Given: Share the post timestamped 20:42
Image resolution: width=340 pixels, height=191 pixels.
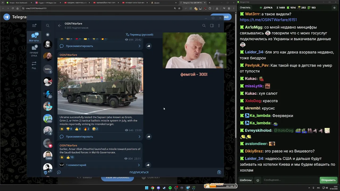Looking at the screenshot, I should pyautogui.click(x=149, y=46).
